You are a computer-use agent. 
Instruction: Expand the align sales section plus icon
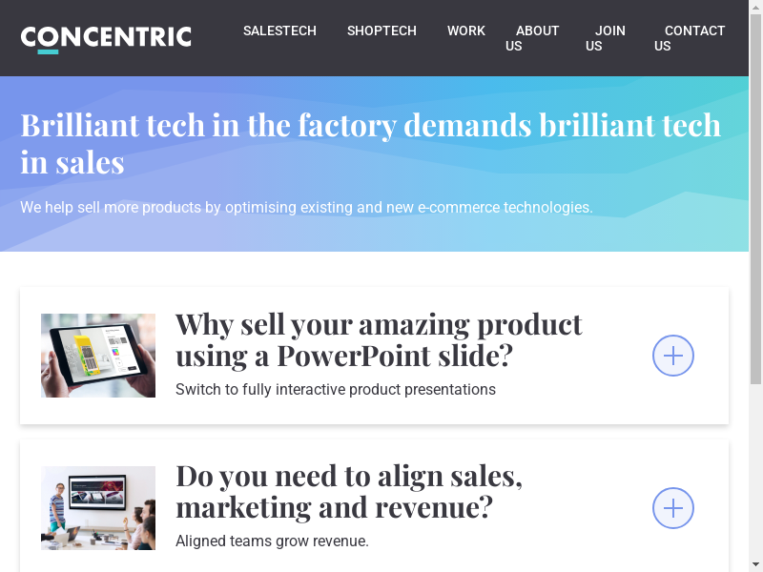pos(672,508)
